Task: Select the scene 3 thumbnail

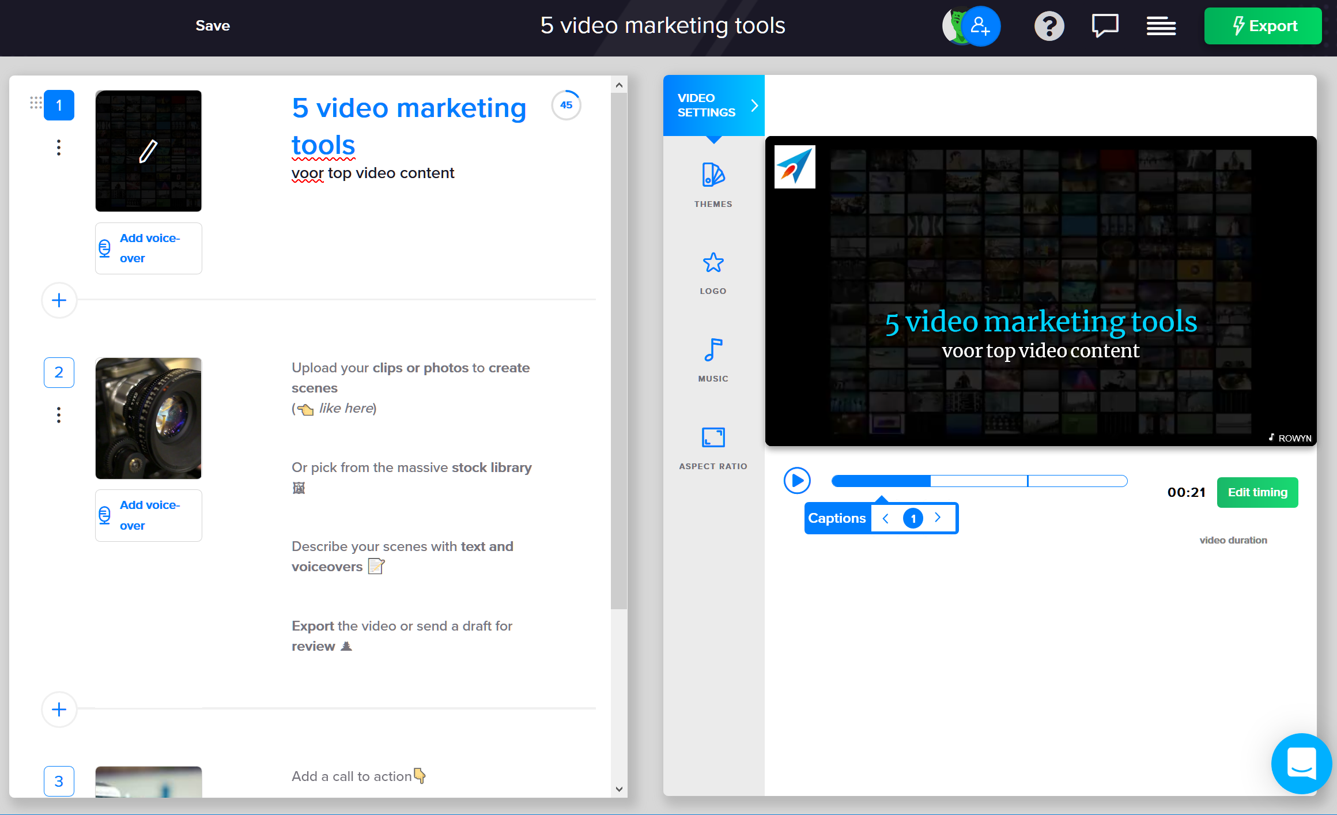Action: click(149, 782)
